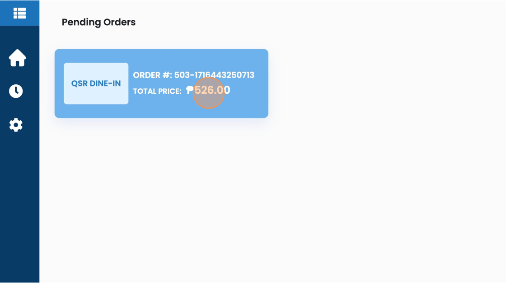
Task: Click the DINE-IN text in order card
Action: [x=105, y=83]
